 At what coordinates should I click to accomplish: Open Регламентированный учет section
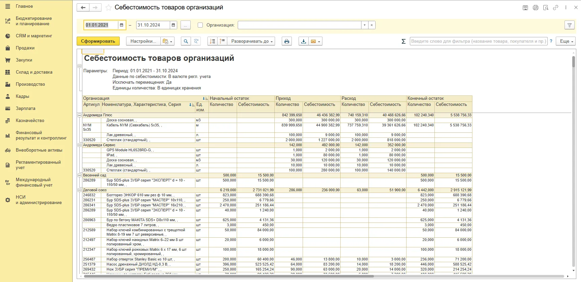(x=38, y=165)
